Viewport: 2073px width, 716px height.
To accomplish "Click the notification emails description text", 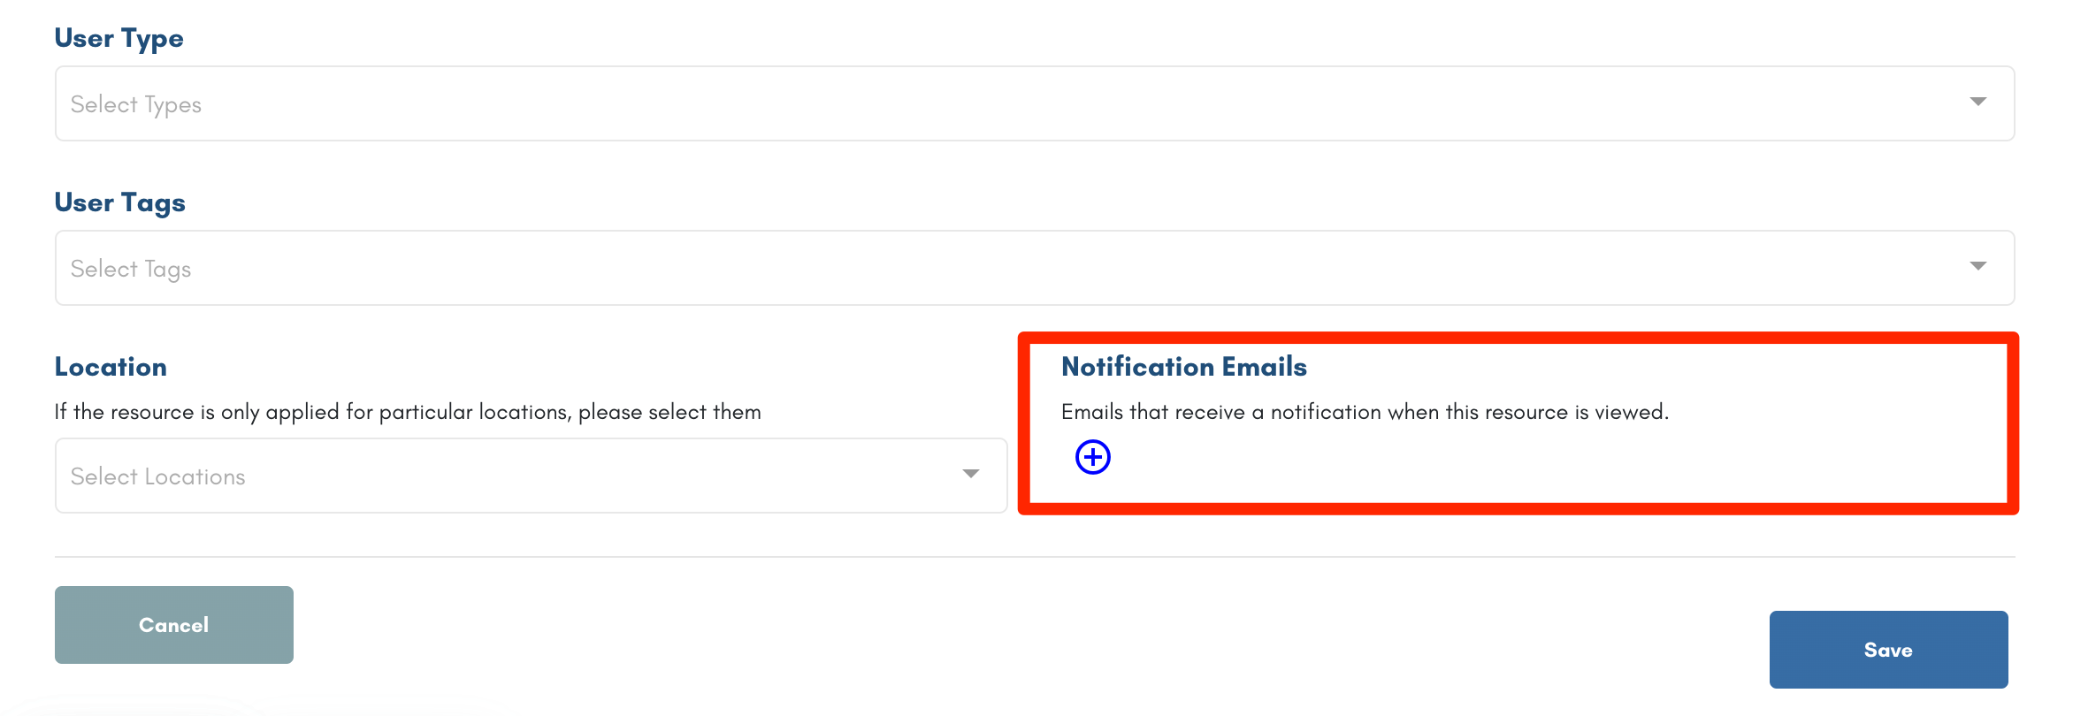I will coord(1365,412).
